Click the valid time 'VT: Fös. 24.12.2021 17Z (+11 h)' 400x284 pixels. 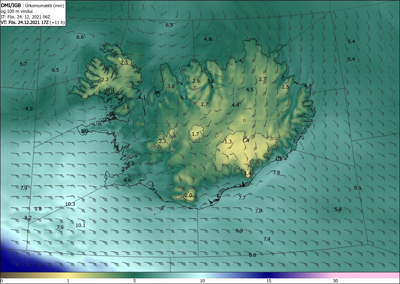coord(33,22)
